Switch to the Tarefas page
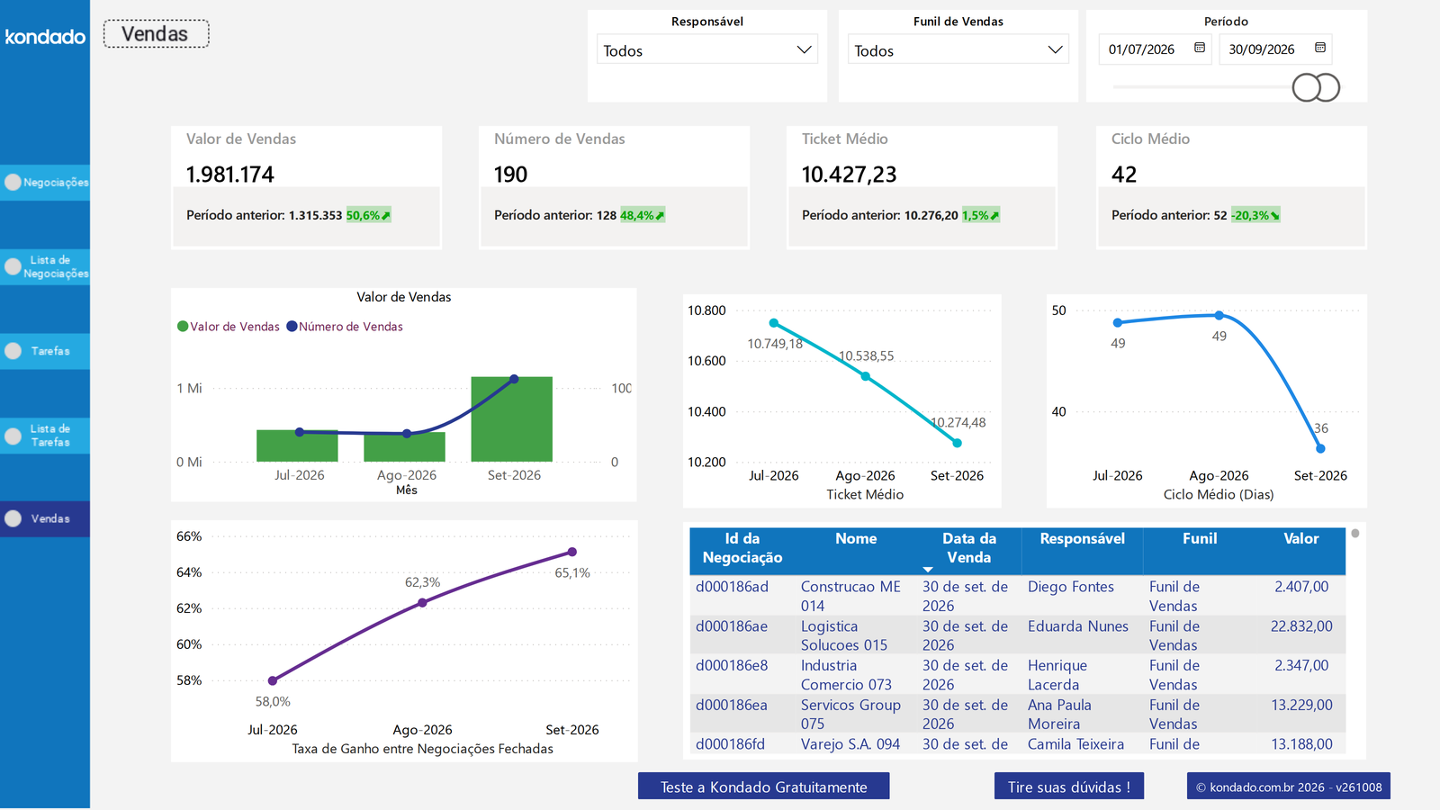 pyautogui.click(x=45, y=351)
